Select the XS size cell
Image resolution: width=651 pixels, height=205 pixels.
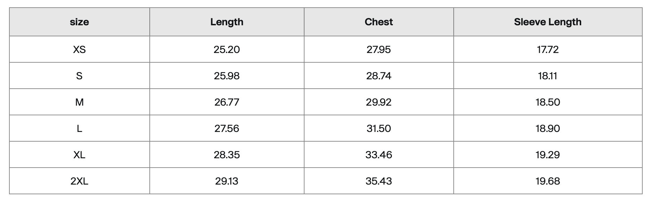(80, 49)
